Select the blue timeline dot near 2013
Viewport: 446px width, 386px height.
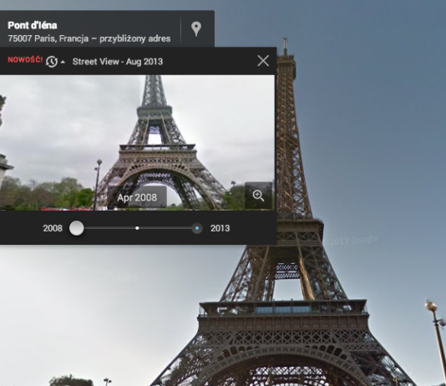(197, 228)
